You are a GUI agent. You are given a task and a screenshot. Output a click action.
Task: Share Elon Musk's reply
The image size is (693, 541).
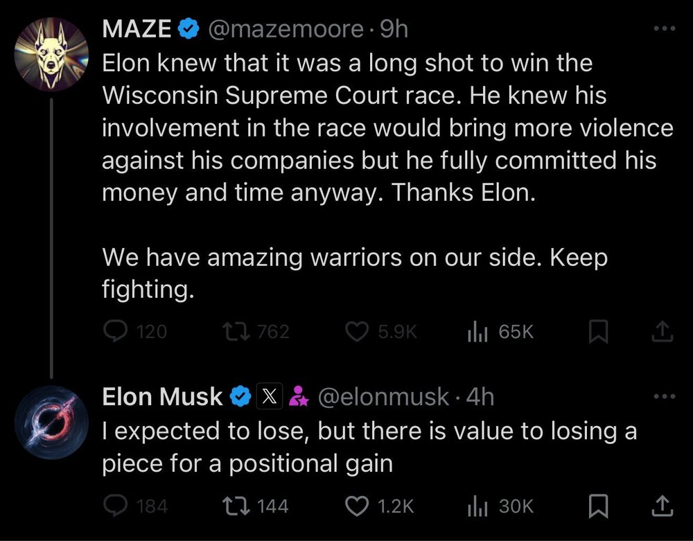click(662, 506)
